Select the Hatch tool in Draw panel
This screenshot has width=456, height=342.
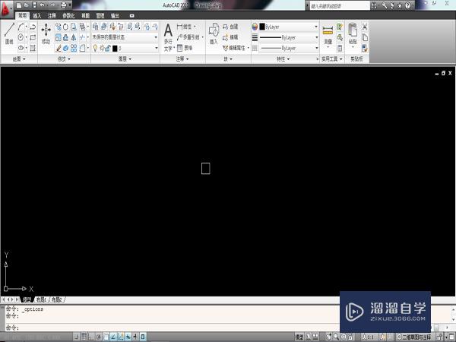coord(33,48)
